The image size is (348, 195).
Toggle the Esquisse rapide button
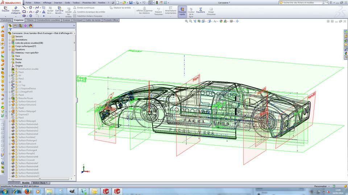click(x=182, y=12)
